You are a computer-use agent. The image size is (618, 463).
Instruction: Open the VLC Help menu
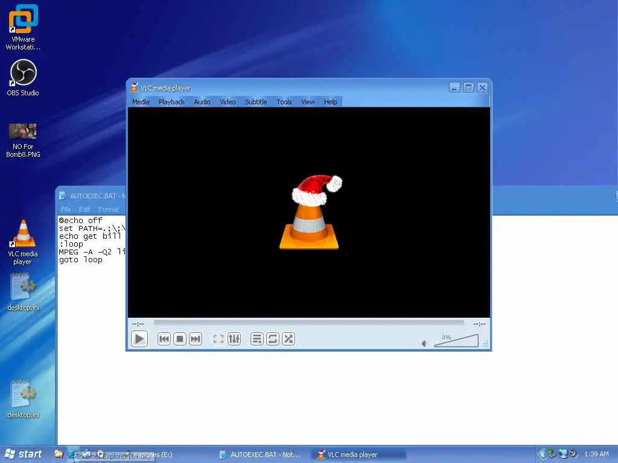pos(330,101)
